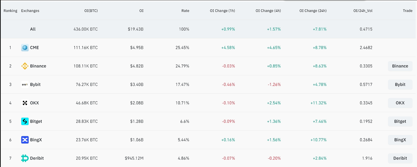The image size is (417, 167).
Task: Click the Bitget logo icon
Action: pos(25,121)
